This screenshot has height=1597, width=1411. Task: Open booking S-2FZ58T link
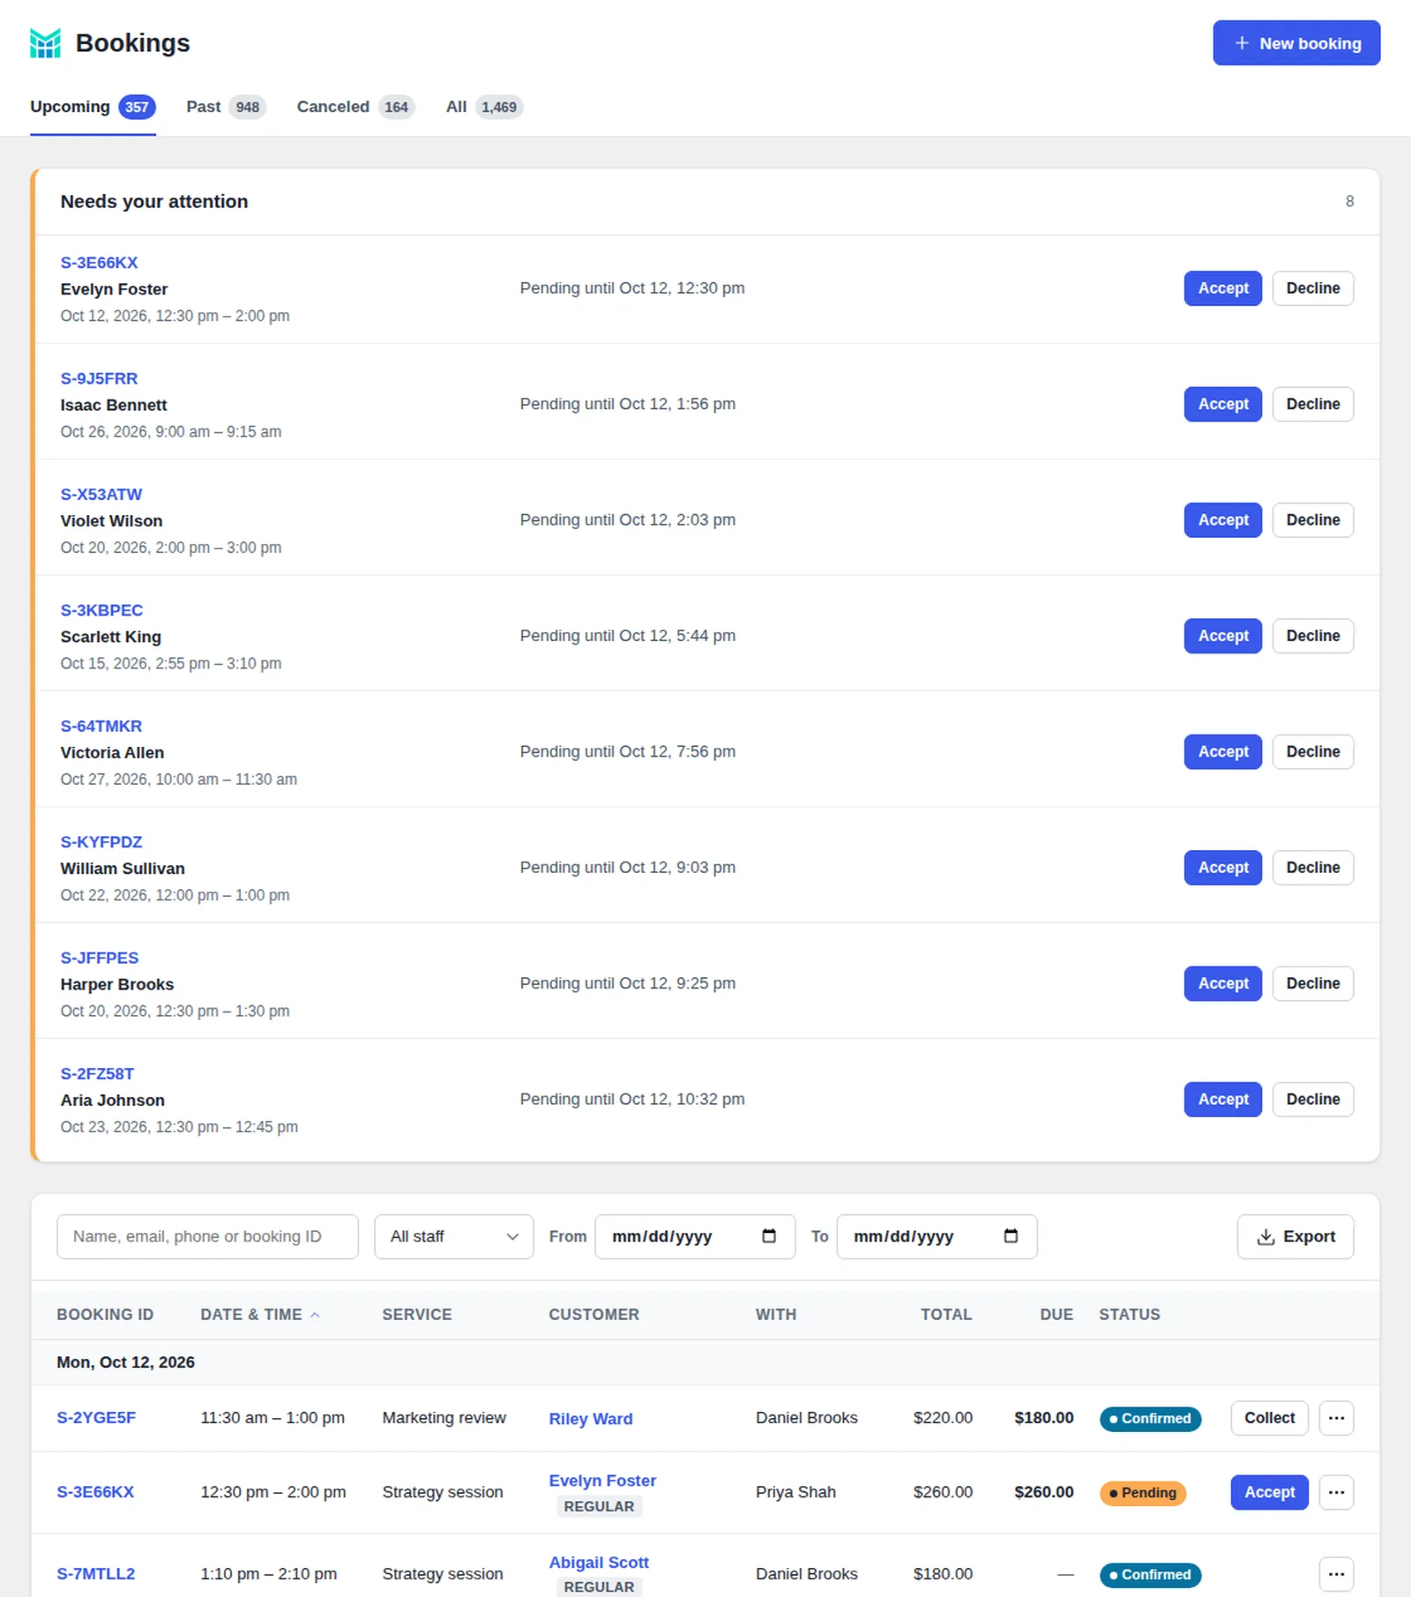tap(97, 1073)
